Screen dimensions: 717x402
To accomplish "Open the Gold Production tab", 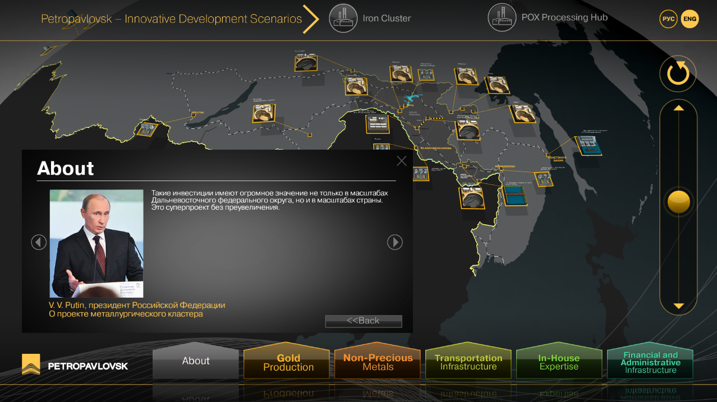I will pos(287,361).
